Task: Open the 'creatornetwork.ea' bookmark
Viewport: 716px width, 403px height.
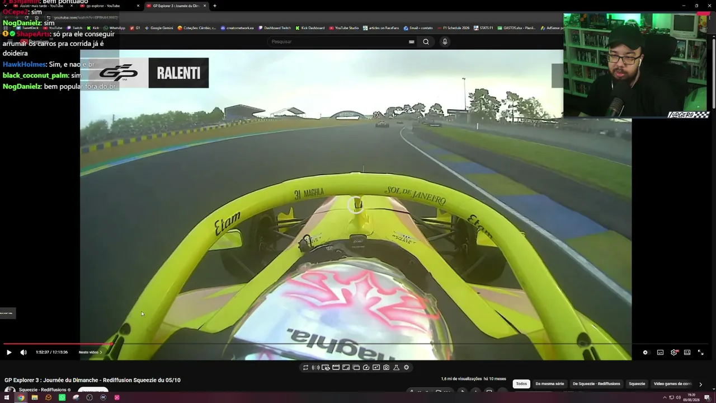Action: point(238,28)
